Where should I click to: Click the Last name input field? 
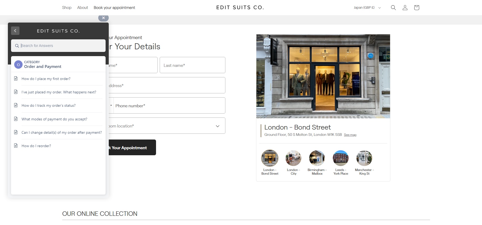coord(193,65)
